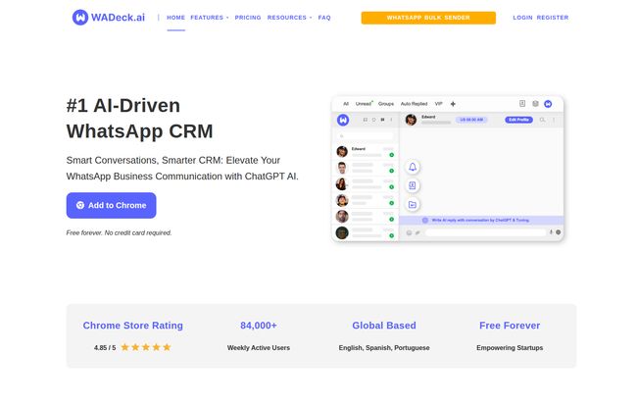Image resolution: width=637 pixels, height=406 pixels.
Task: Click the folder floating icon
Action: (413, 204)
